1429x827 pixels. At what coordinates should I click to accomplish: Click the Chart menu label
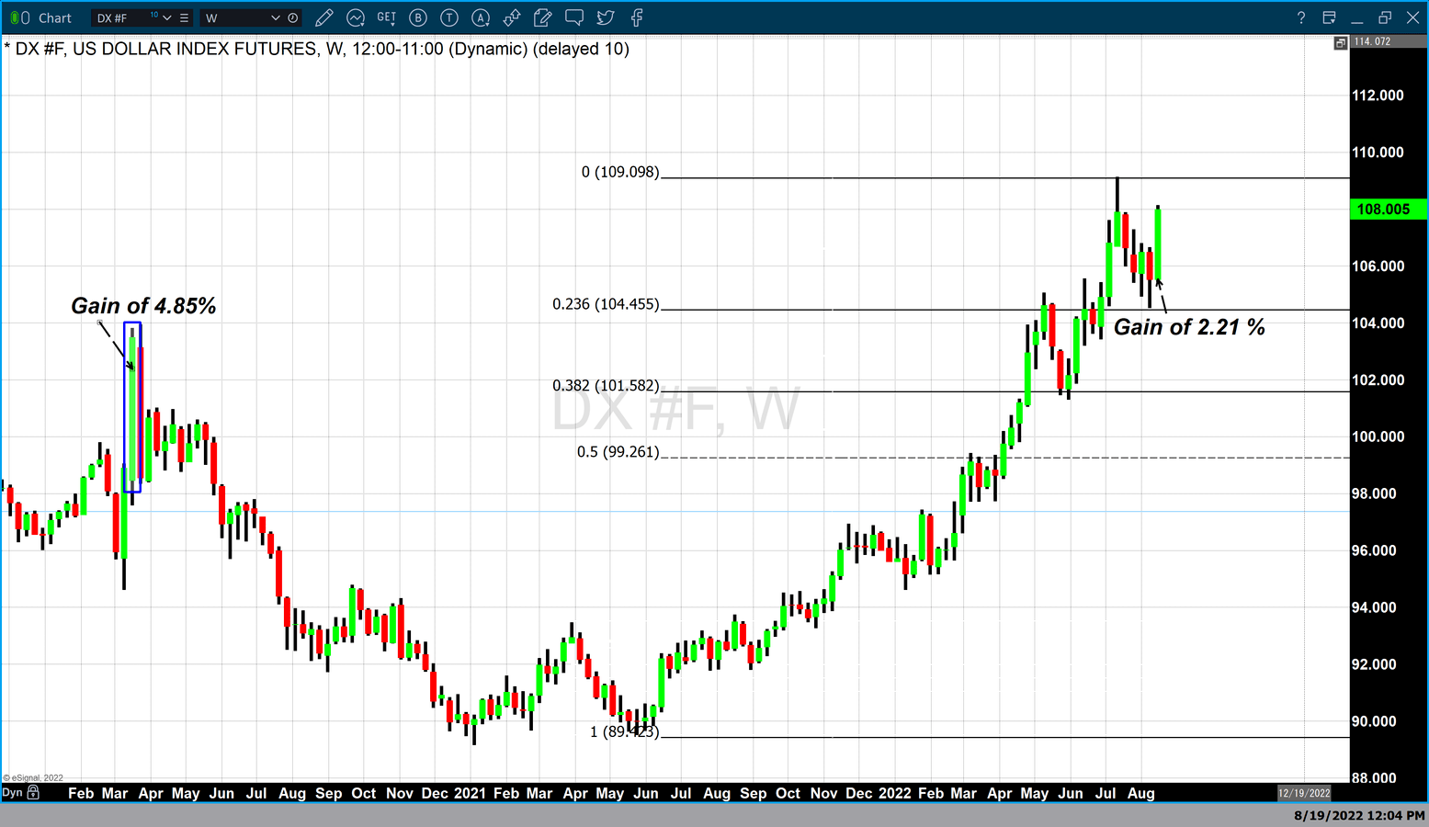click(54, 17)
